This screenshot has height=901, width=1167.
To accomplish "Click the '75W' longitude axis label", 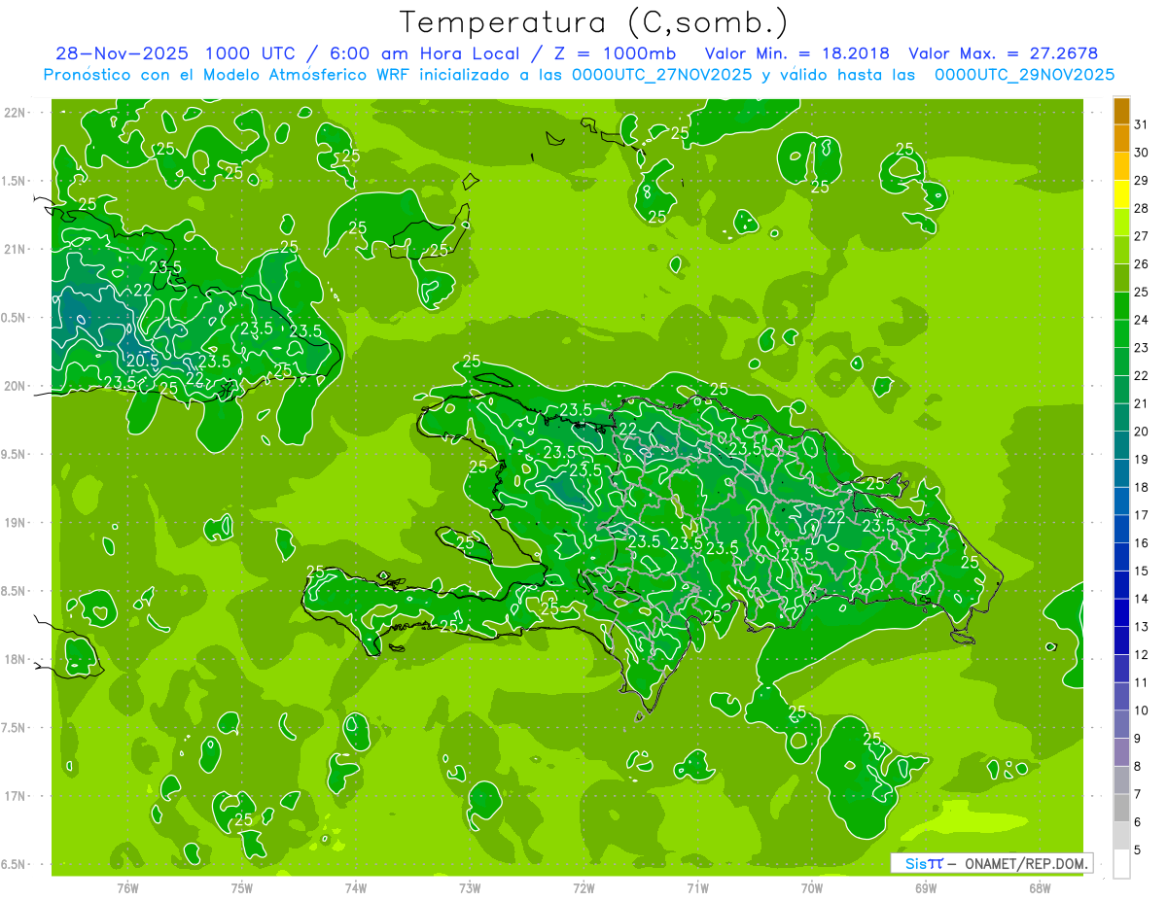I will (x=242, y=888).
